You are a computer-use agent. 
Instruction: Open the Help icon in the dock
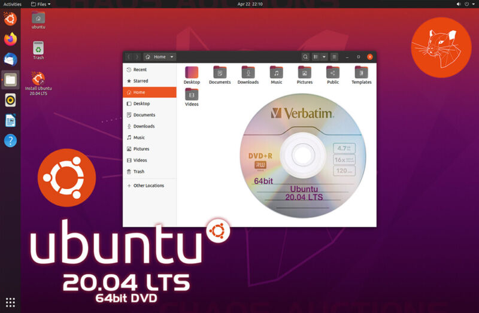point(10,141)
